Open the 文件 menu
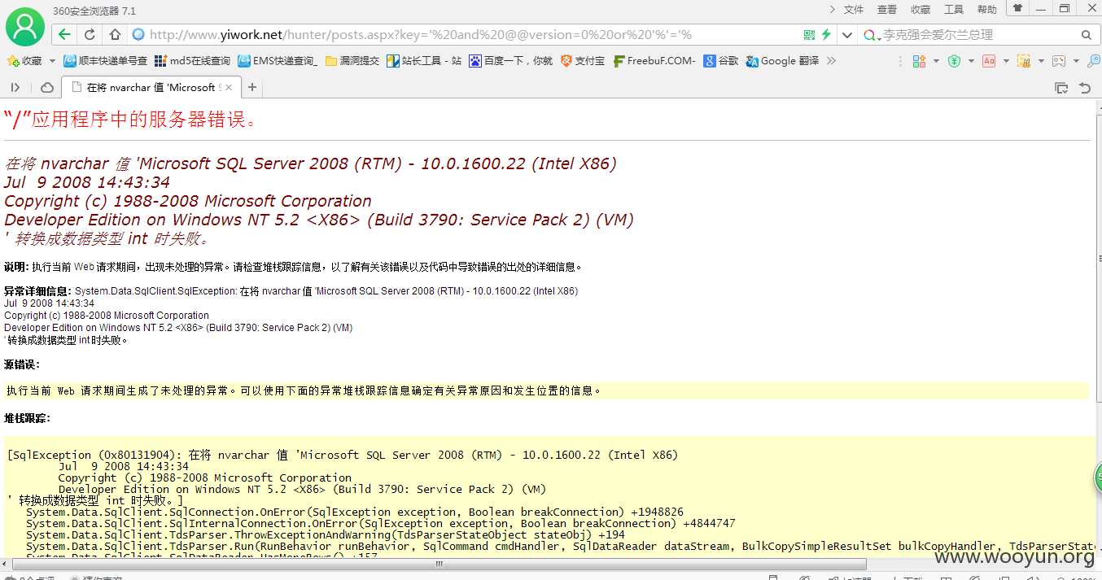The width and height of the screenshot is (1102, 580). point(854,9)
